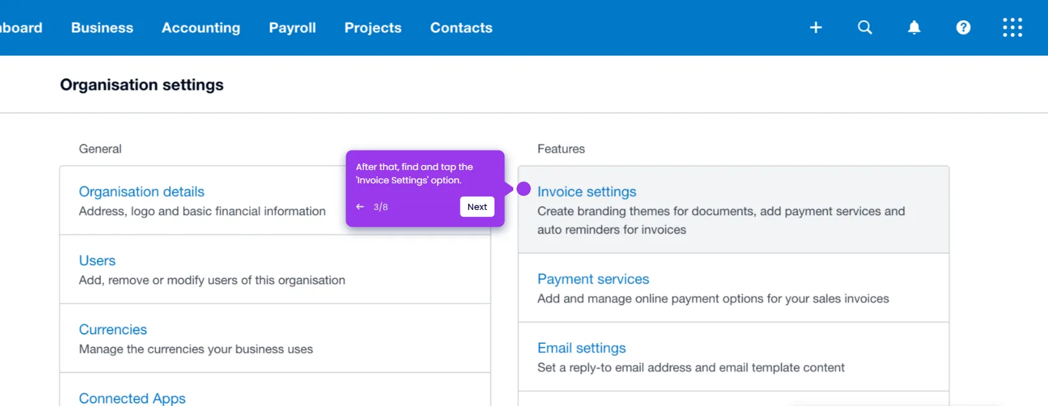Open Payment services link
This screenshot has width=1048, height=406.
pos(593,279)
